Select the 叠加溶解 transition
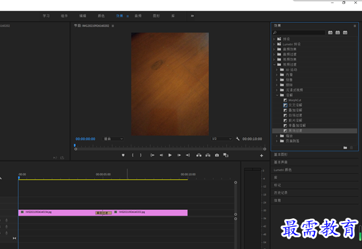 295,110
